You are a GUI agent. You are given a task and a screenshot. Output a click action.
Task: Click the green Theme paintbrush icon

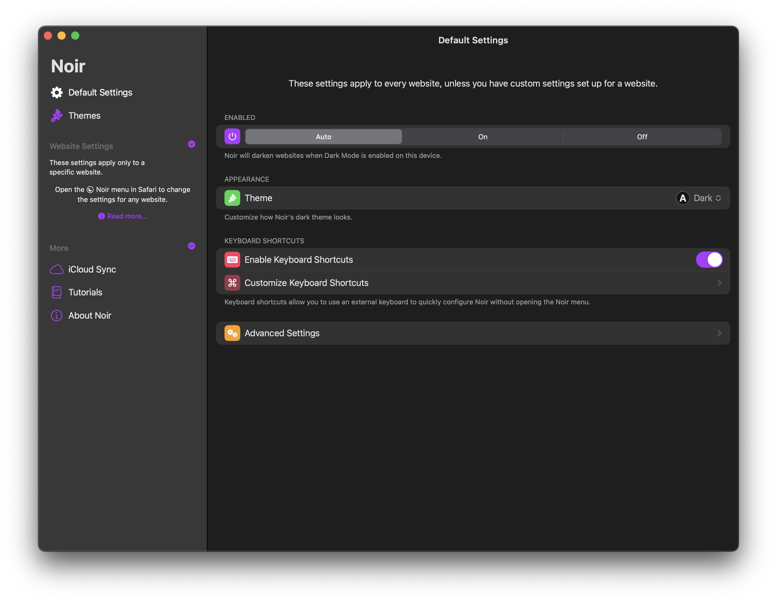pyautogui.click(x=232, y=198)
